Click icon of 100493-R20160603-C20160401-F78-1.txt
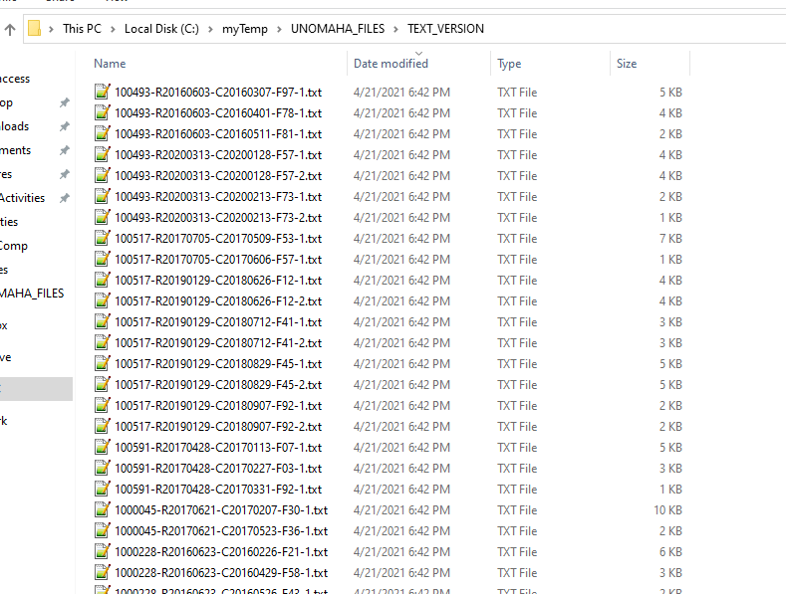786x594 pixels. click(103, 112)
